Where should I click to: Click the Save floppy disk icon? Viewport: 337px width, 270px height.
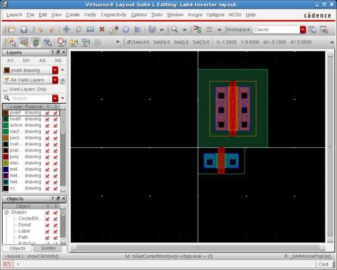[23, 29]
